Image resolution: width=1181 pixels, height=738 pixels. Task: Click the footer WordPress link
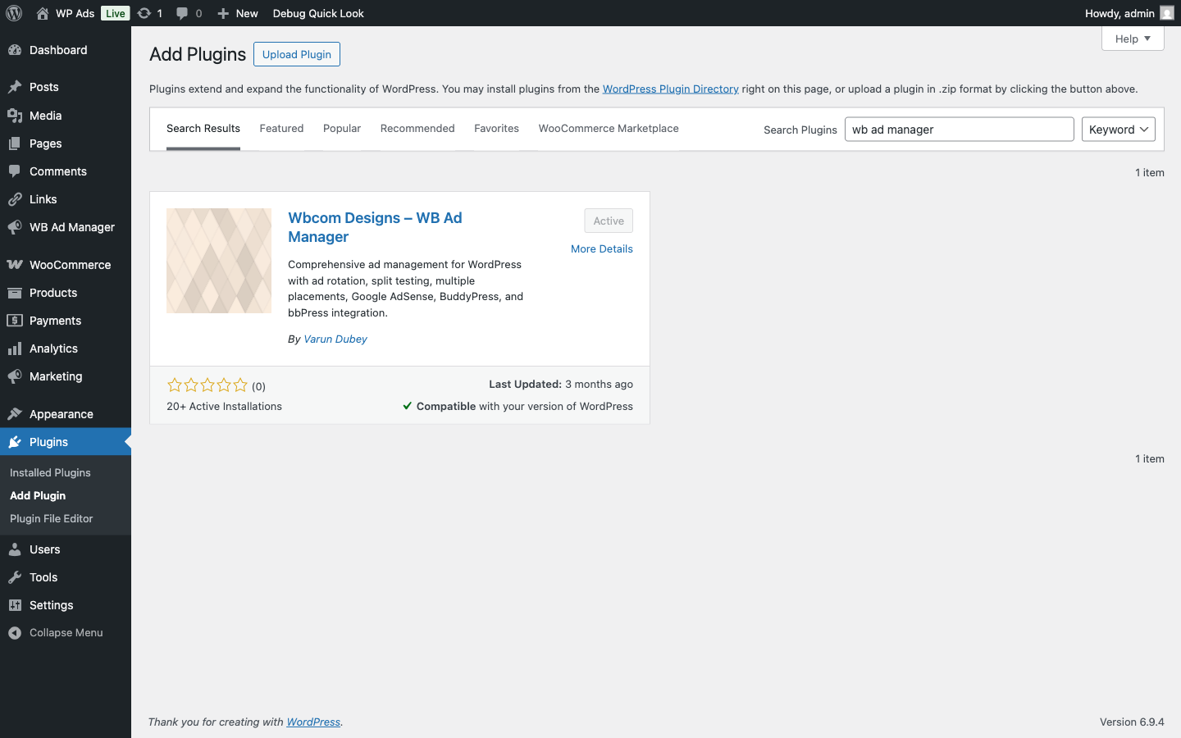point(313,722)
